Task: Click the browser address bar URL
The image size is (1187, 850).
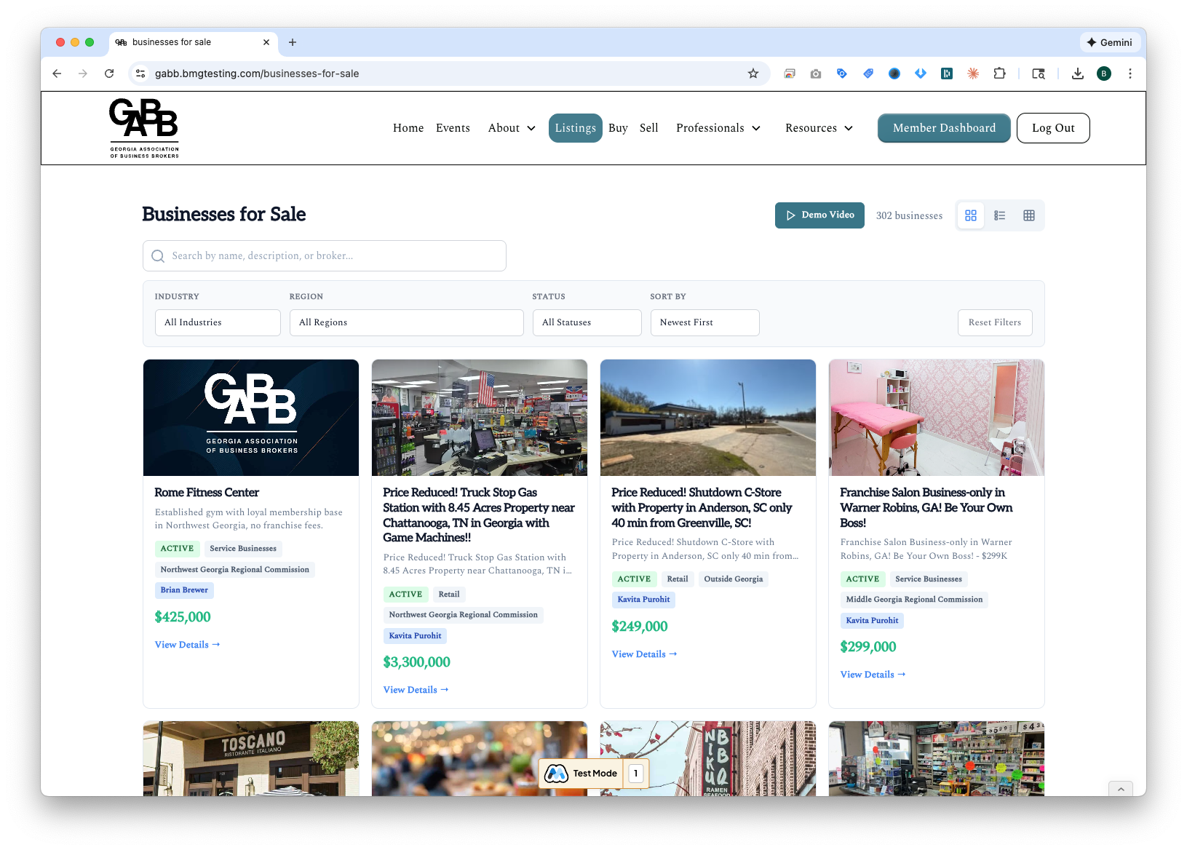Action: 257,74
